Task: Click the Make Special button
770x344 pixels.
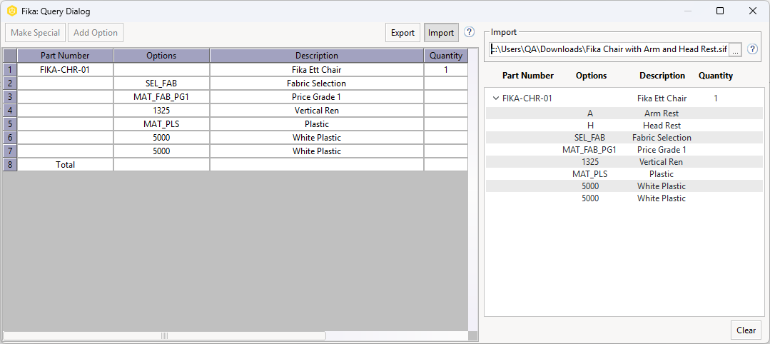Action: (x=36, y=33)
